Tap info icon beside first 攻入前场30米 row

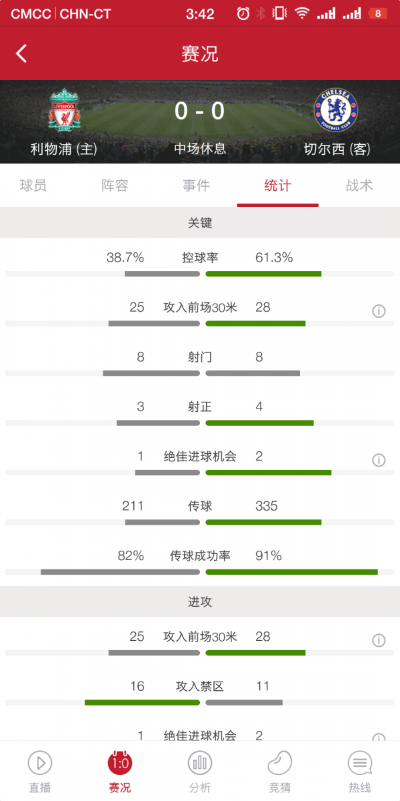coord(379,310)
